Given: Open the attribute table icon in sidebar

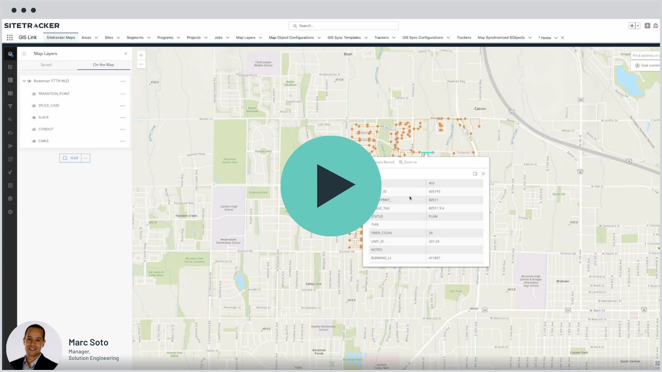Looking at the screenshot, I should tap(10, 93).
